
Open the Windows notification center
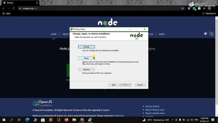point(213,120)
